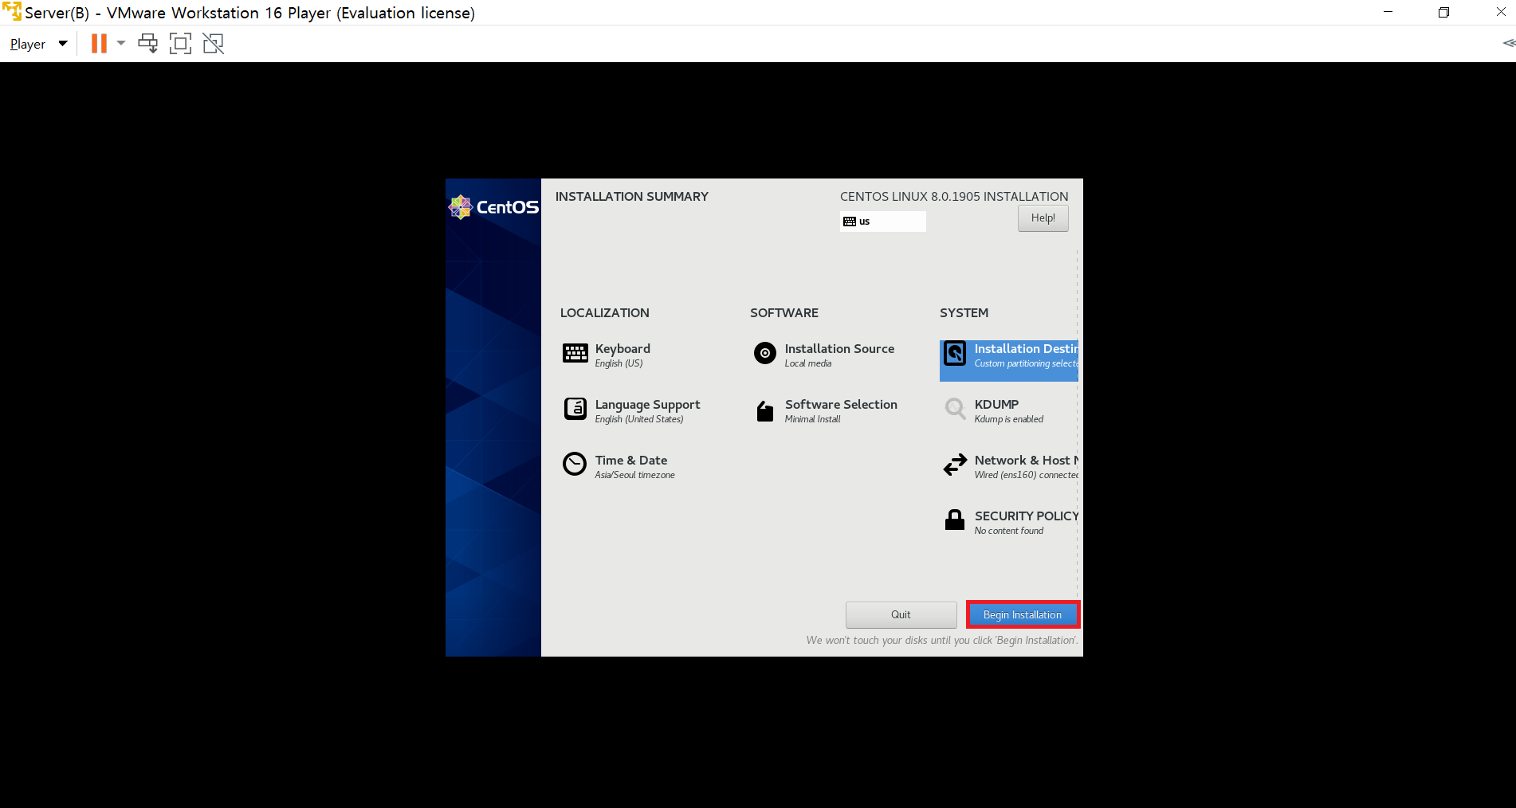
Task: Click Begin Installation button
Action: click(x=1023, y=615)
